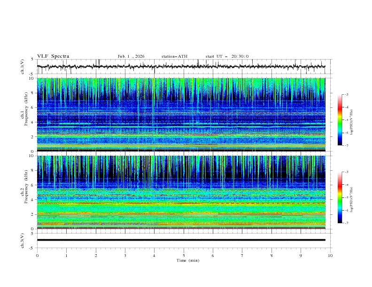372x287 pixels.
Task: Click the "ch.3(V)" waveform axis label
Action: click(x=23, y=241)
